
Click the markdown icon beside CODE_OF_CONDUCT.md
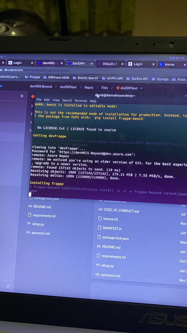click(100, 210)
